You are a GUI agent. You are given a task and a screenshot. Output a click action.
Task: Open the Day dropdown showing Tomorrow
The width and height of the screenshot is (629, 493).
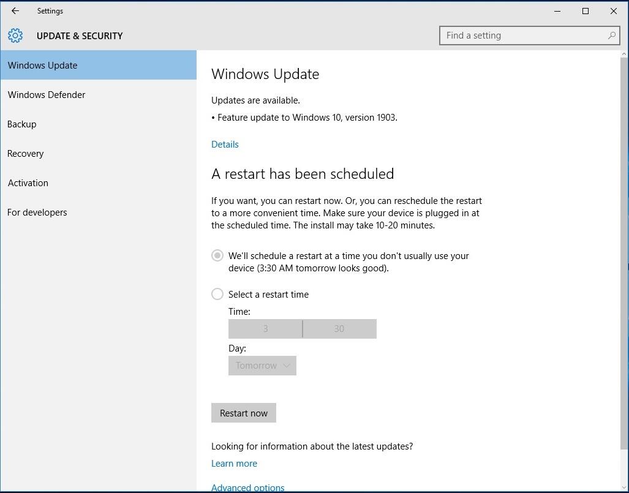(x=262, y=366)
